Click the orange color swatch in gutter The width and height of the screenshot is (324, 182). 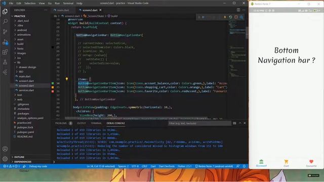tap(53, 87)
